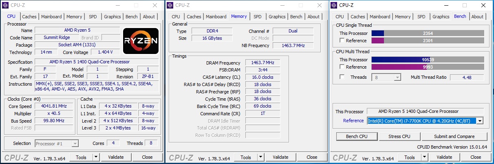
Task: Enable the Multi Thread Reference checkbox
Action: pos(342,67)
